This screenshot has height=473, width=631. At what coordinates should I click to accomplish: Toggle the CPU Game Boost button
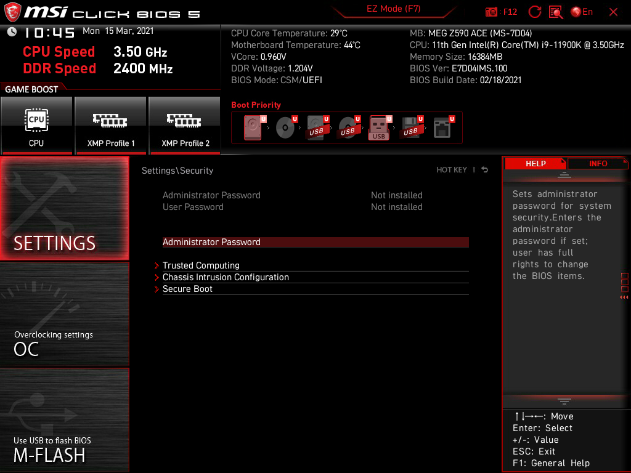36,126
